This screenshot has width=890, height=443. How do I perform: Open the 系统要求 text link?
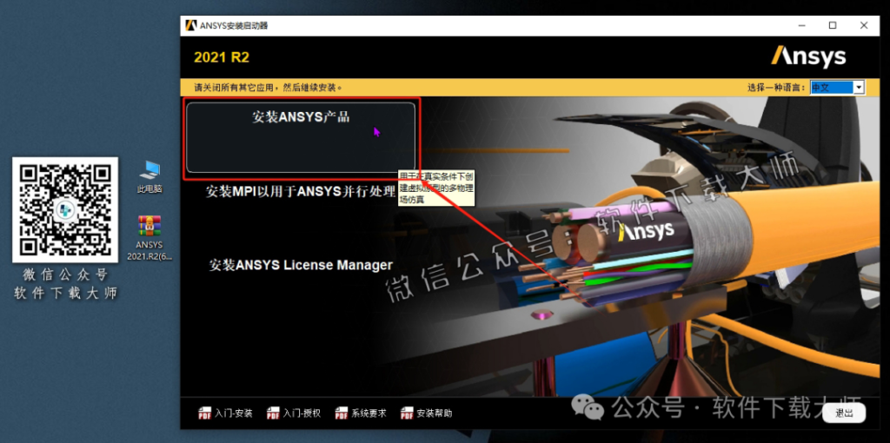[369, 413]
